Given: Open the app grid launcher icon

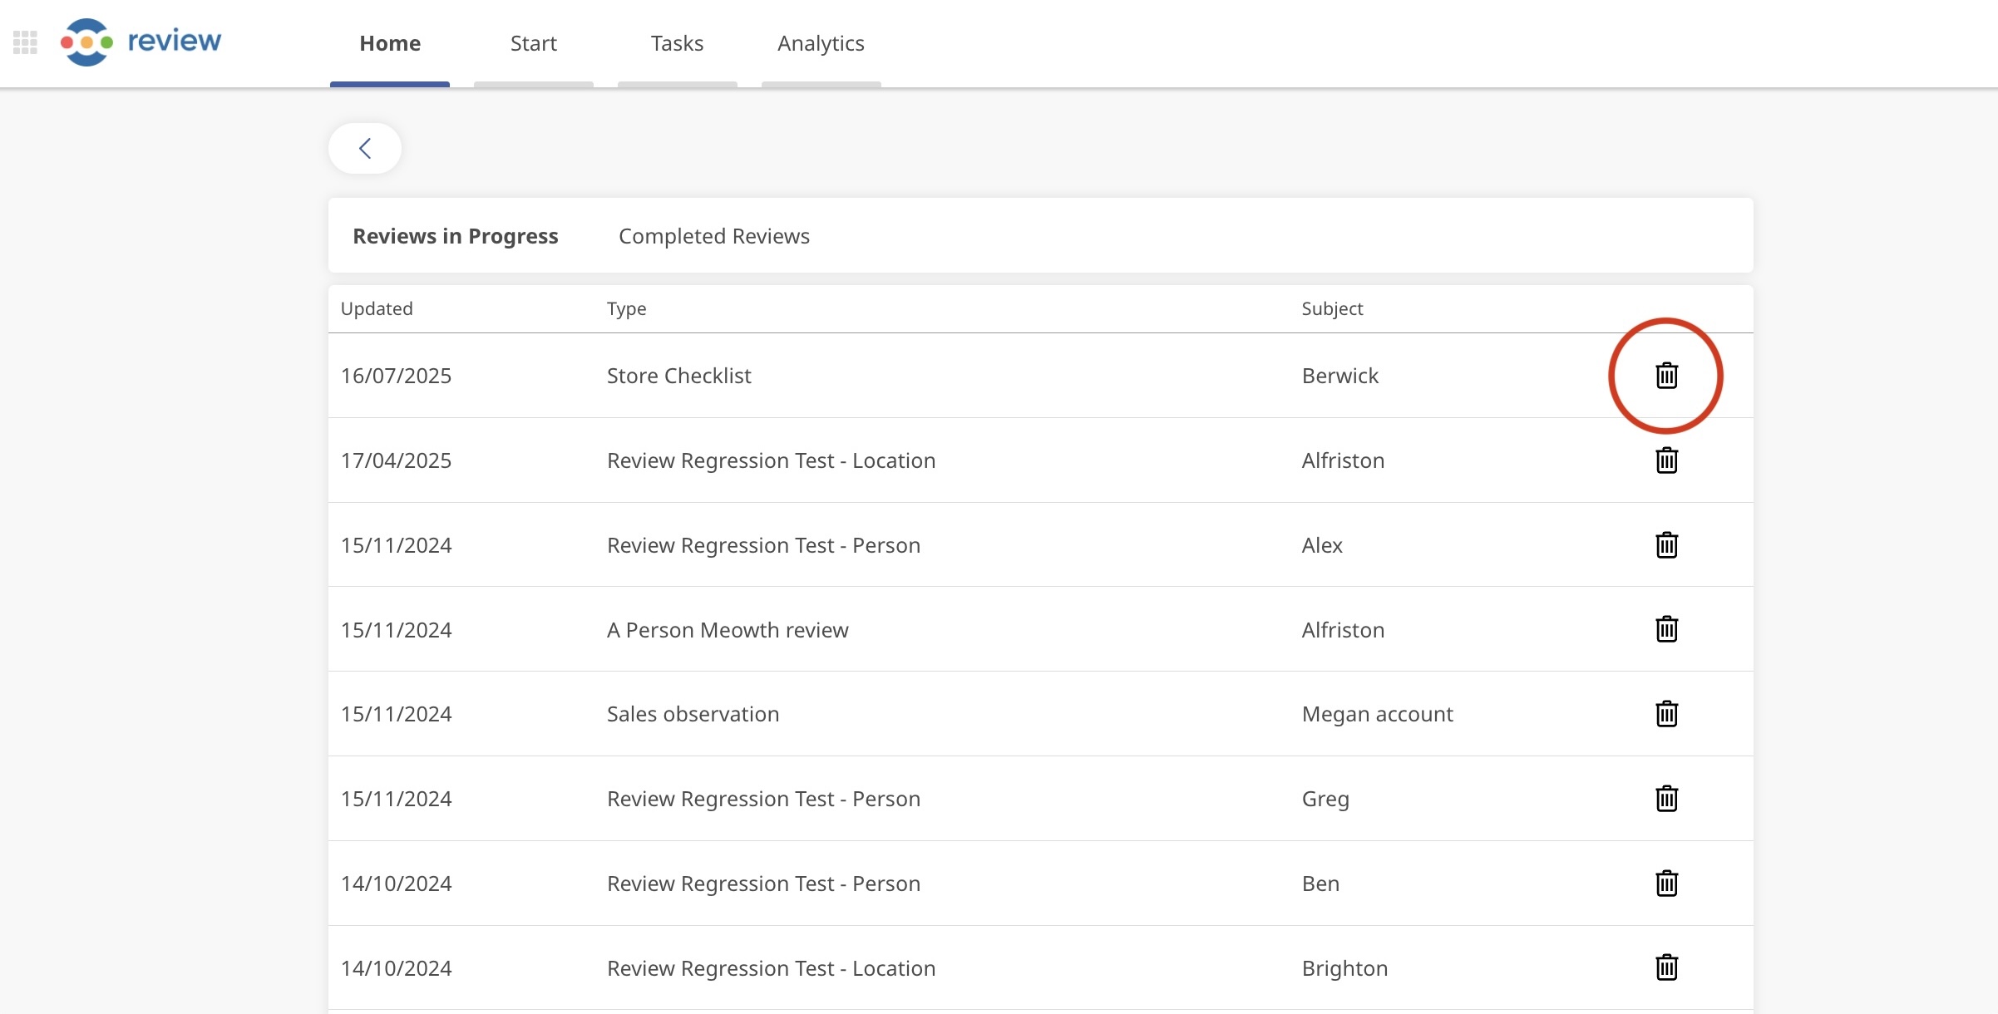Looking at the screenshot, I should (x=25, y=42).
